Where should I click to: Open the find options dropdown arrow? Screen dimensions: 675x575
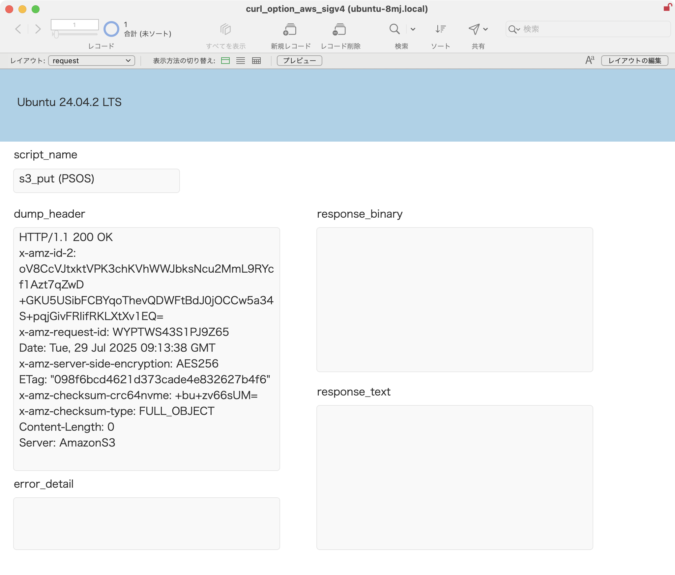(x=413, y=29)
